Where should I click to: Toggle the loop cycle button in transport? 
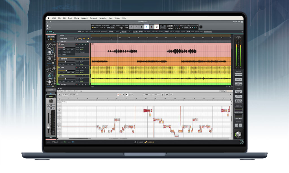(x=157, y=27)
